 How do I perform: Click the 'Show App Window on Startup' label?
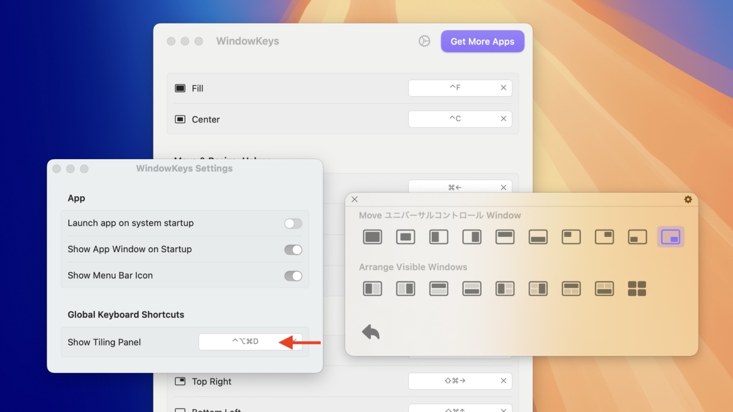coord(129,249)
